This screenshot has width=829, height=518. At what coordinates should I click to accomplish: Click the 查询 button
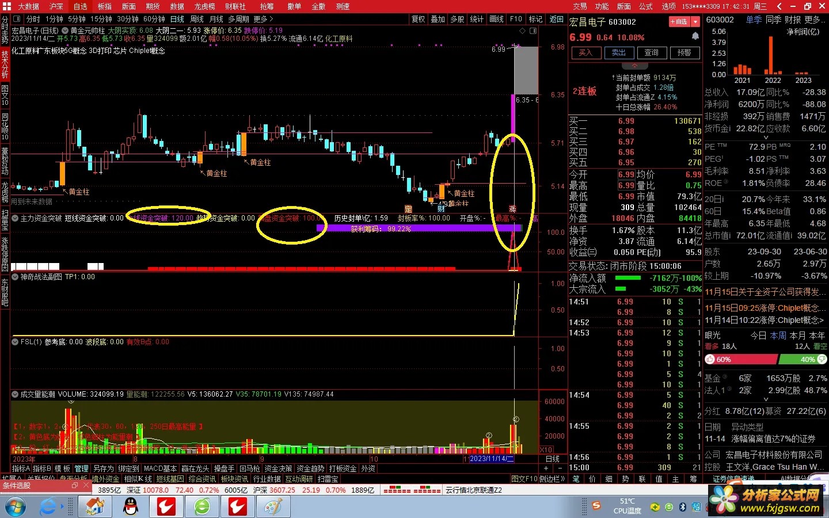coord(652,52)
